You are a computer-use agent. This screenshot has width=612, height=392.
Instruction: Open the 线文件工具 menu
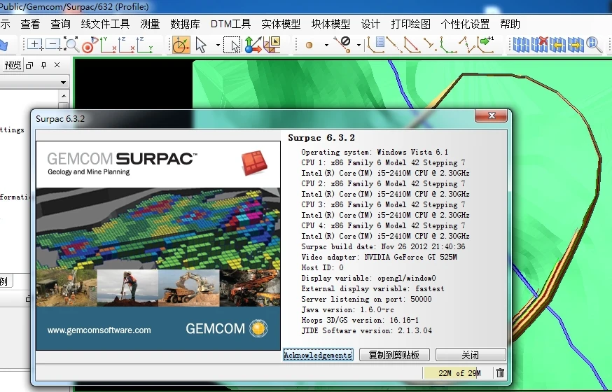(105, 24)
